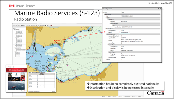The height and width of the screenshot is (99, 174).
Task: Click the circular target icon in toolbar
Action: [x=48, y=26]
